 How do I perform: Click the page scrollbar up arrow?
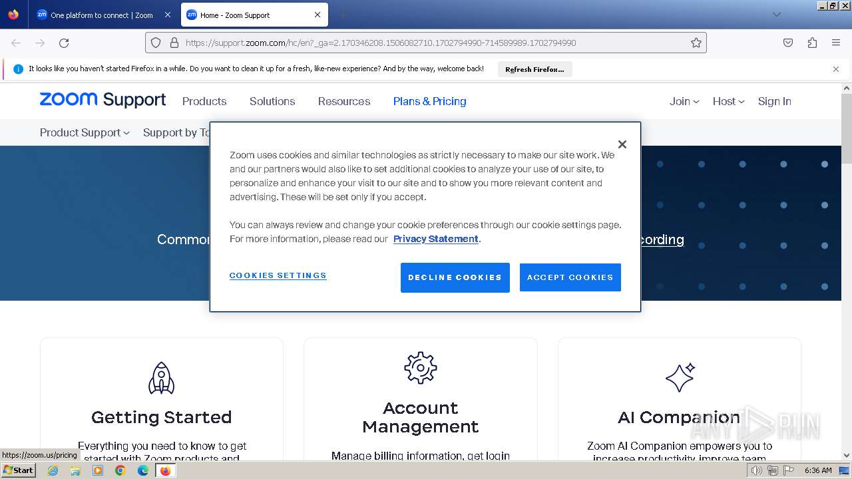(847, 88)
